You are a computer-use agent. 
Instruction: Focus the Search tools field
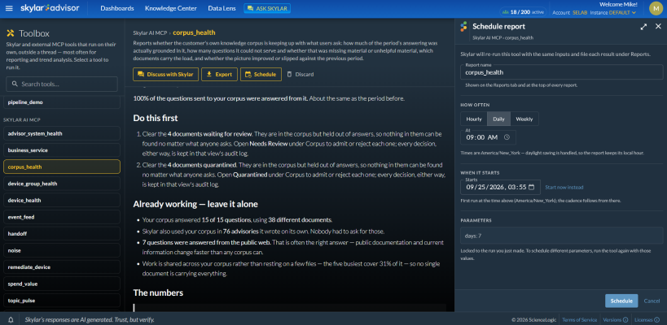tap(62, 84)
